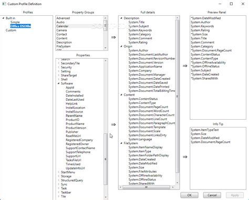
Task: Collapse the Origin group in Full details
Action: (121, 46)
